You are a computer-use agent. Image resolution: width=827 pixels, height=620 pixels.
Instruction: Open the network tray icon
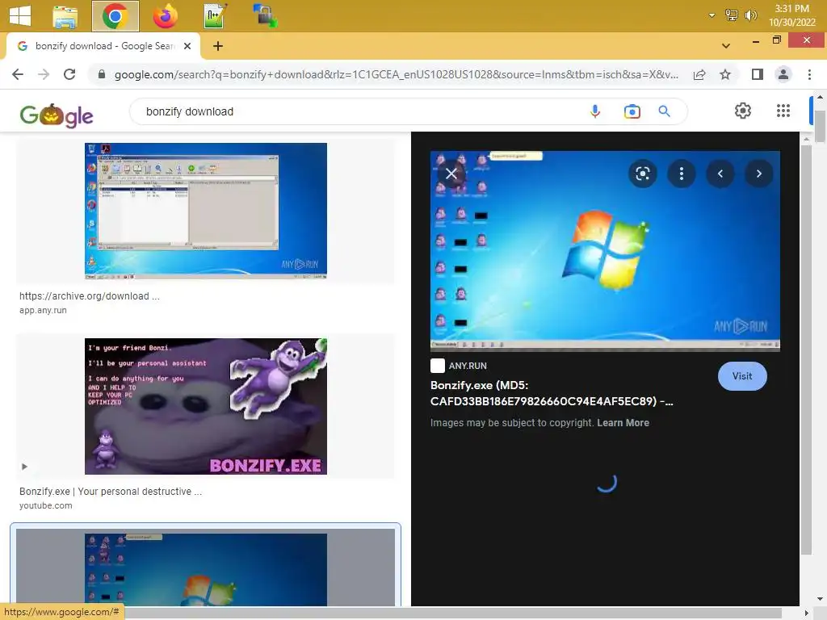[x=731, y=15]
